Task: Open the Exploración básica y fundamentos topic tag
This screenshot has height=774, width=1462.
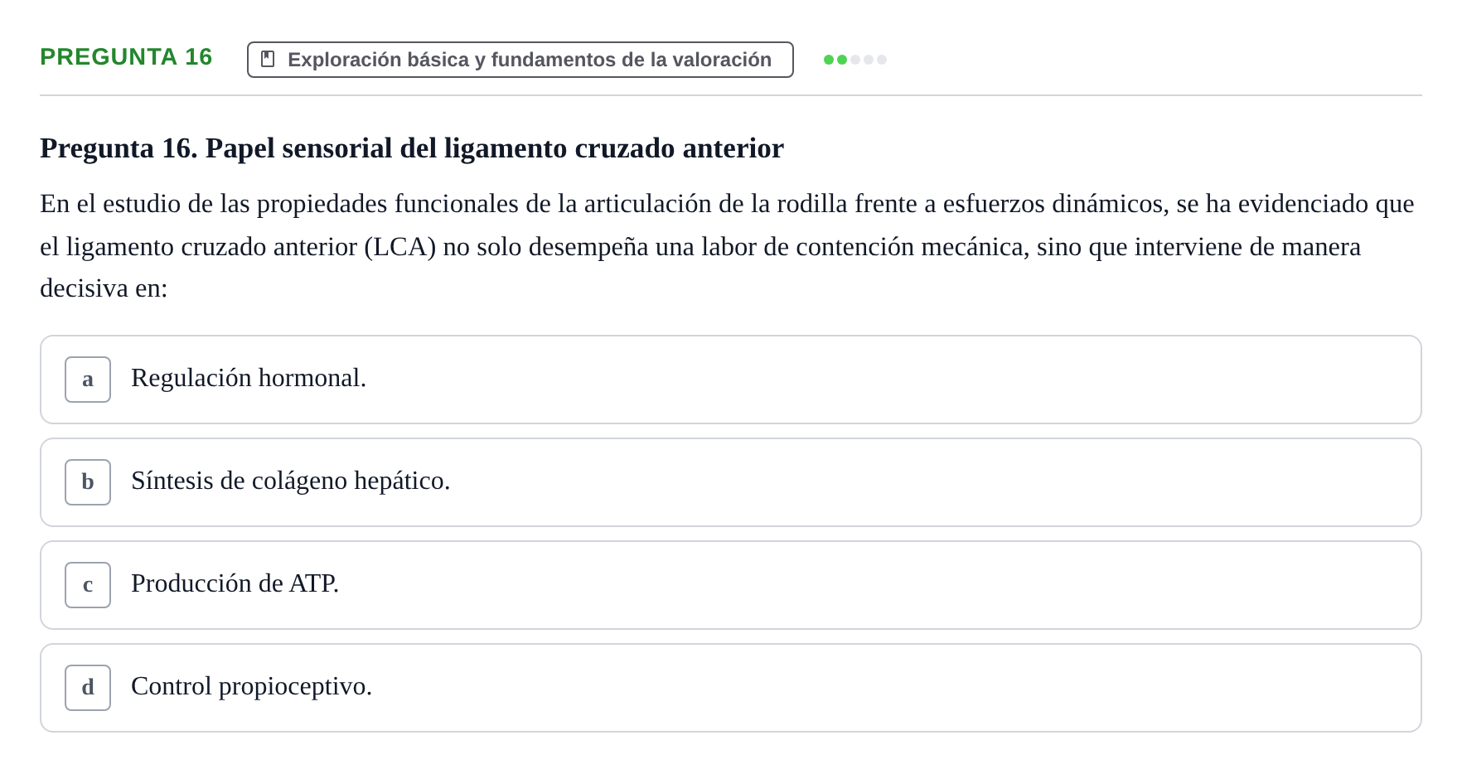Action: click(x=520, y=60)
